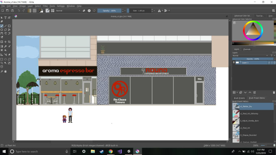Select the Rectangular Selection tool

(x=2, y=59)
